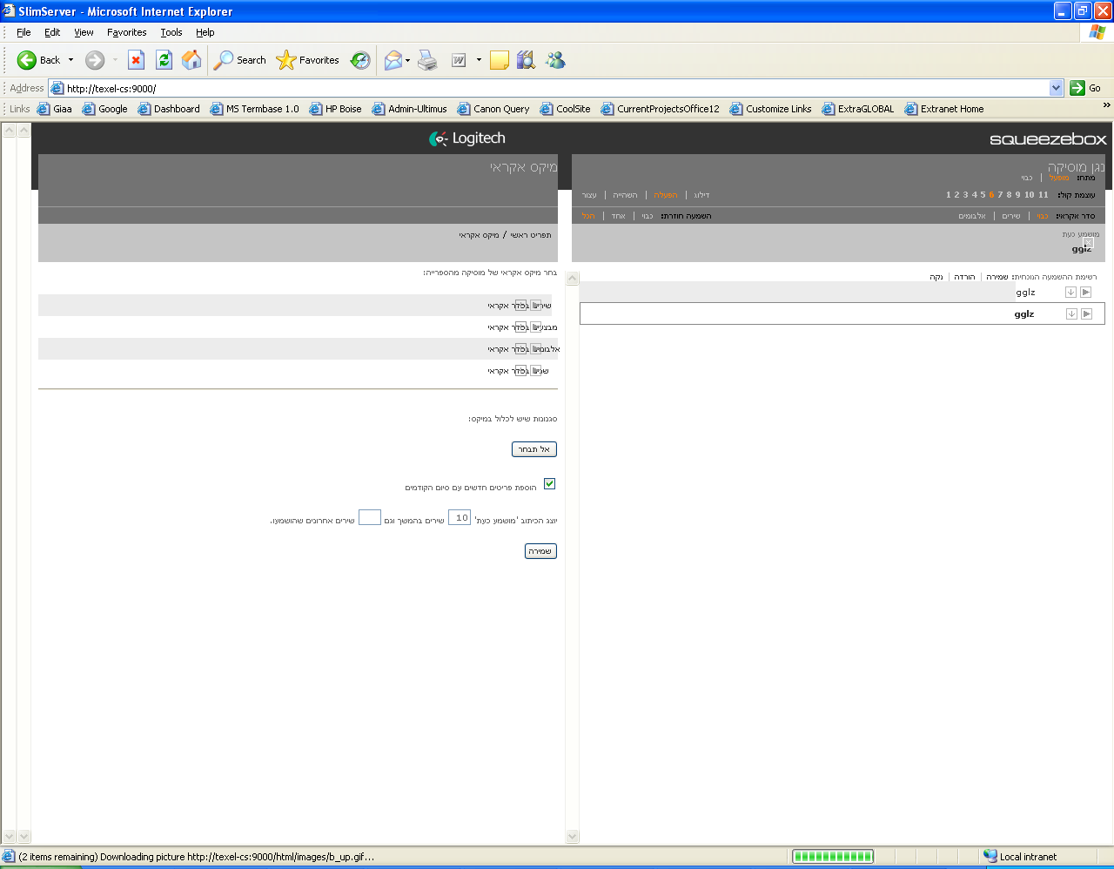Set volume level to 10
Screen dimensions: 1114x869
(x=1029, y=195)
